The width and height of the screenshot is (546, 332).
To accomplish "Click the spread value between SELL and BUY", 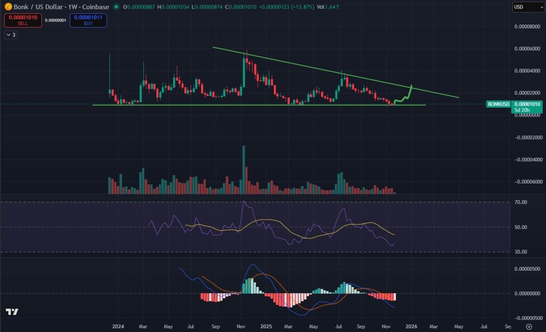I will tap(56, 20).
